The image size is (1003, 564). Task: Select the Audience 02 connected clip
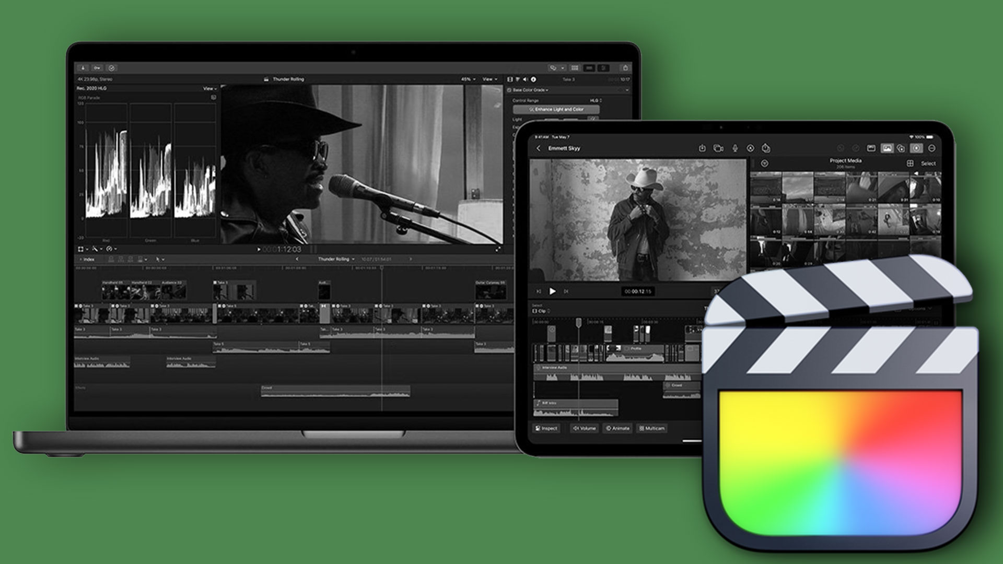click(173, 290)
